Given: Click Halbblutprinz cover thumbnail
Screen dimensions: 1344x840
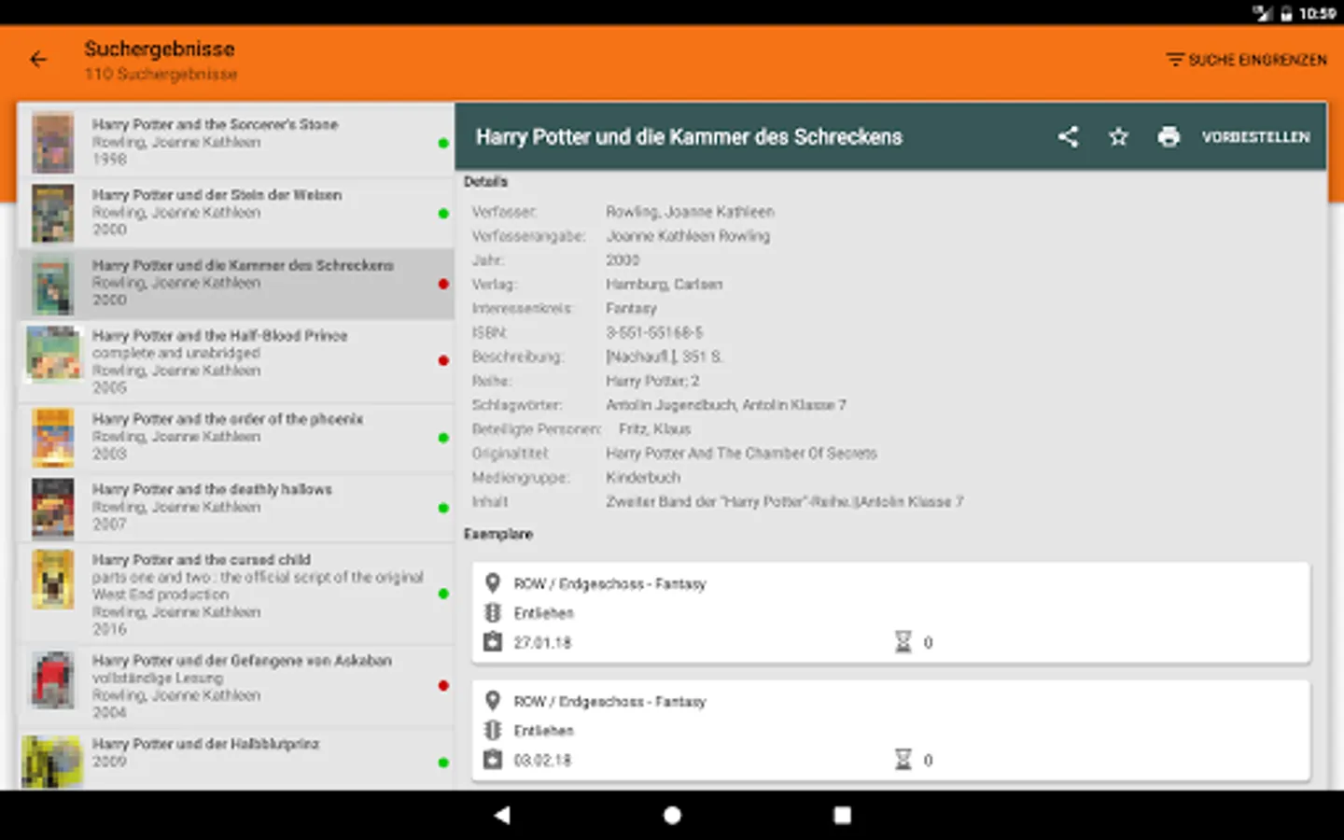Looking at the screenshot, I should pyautogui.click(x=53, y=762).
